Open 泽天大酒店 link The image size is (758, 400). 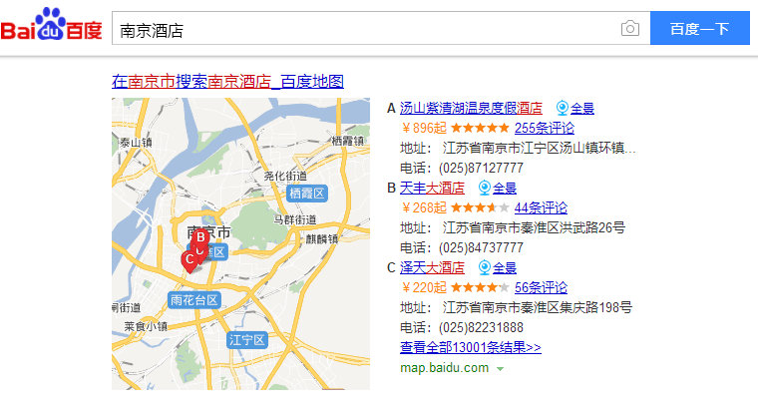pyautogui.click(x=432, y=267)
